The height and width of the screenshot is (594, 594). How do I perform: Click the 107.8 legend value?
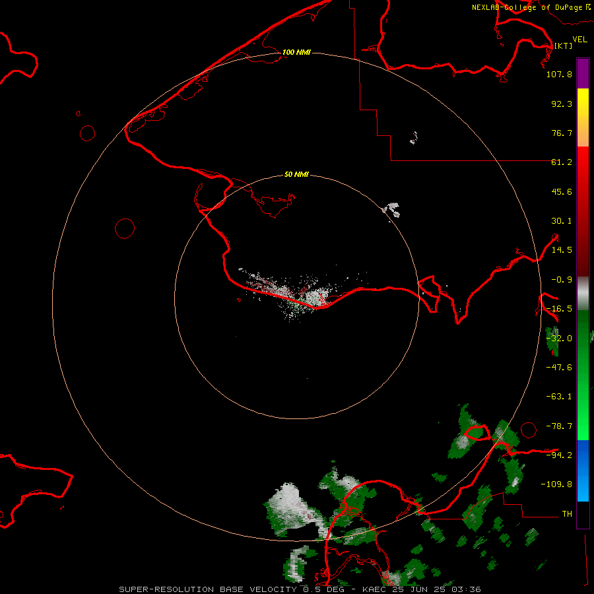(559, 74)
